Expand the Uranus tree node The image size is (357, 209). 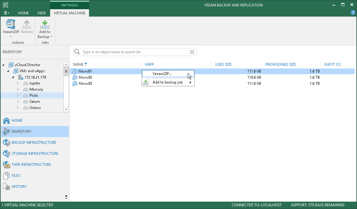18,108
